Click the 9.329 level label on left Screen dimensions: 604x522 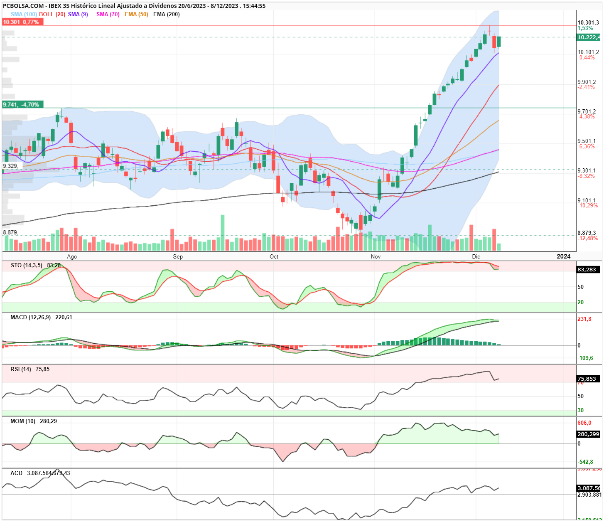click(x=10, y=166)
